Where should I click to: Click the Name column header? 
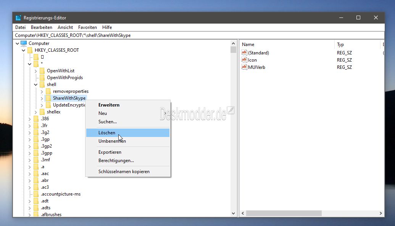pyautogui.click(x=287, y=45)
